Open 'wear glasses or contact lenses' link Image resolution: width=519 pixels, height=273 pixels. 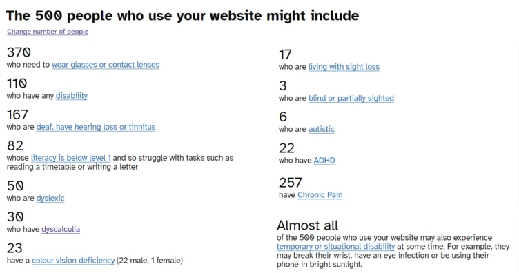tap(106, 64)
